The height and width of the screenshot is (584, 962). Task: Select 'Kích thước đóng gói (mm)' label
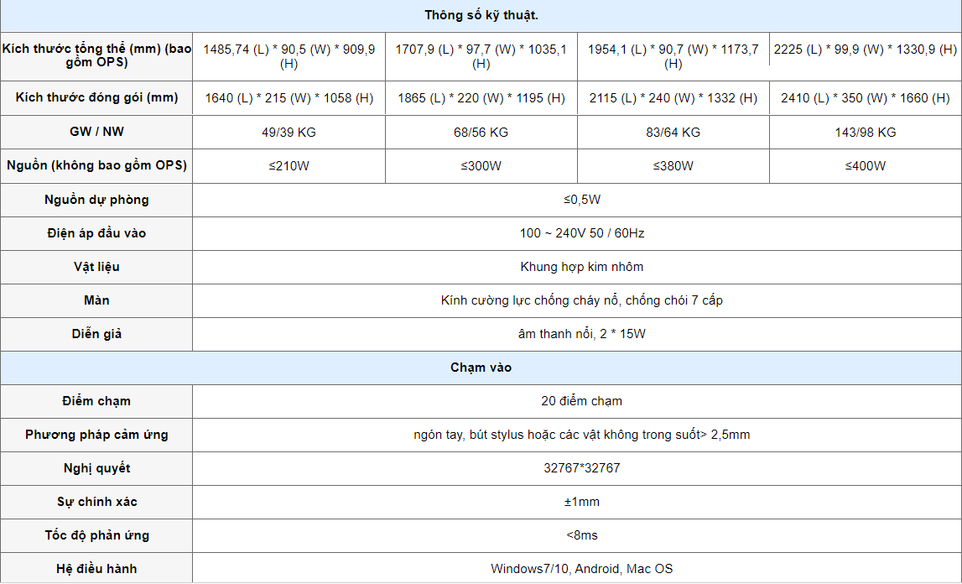96,97
